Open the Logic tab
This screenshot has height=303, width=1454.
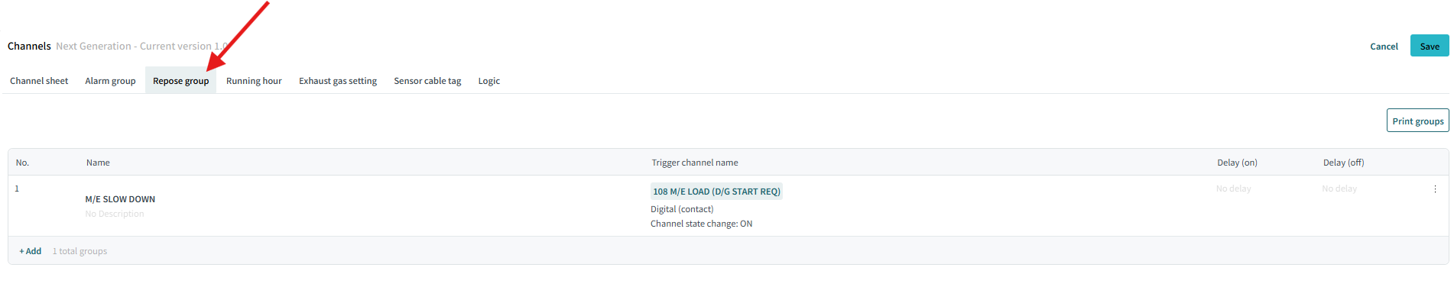pyautogui.click(x=489, y=81)
